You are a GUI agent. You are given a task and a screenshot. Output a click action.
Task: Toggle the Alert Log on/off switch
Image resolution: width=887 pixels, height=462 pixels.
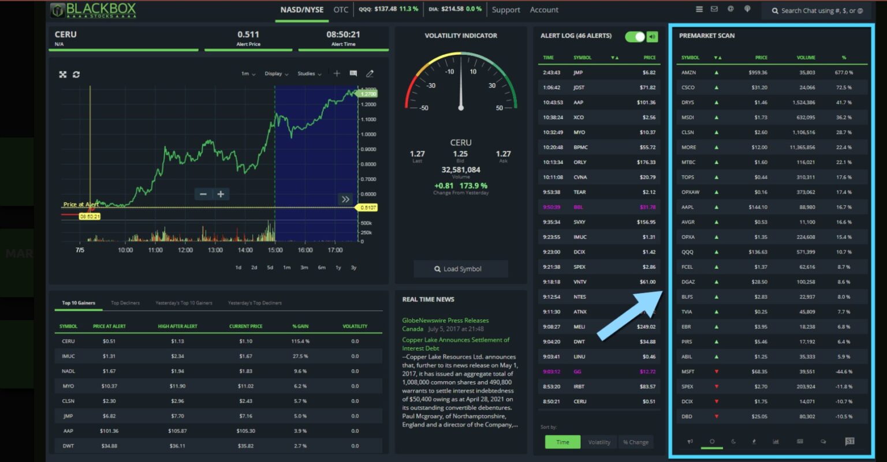635,36
